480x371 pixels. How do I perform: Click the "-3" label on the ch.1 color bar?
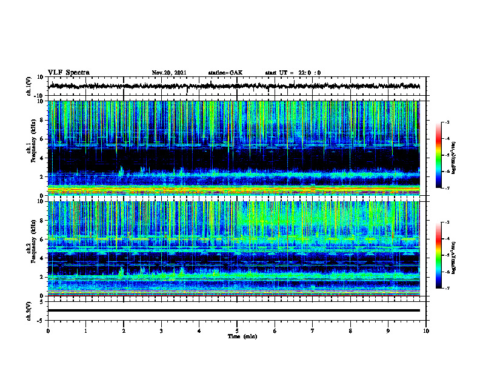point(447,122)
